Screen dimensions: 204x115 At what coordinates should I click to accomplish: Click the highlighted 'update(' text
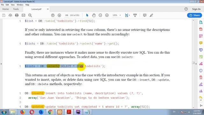coord(38,107)
